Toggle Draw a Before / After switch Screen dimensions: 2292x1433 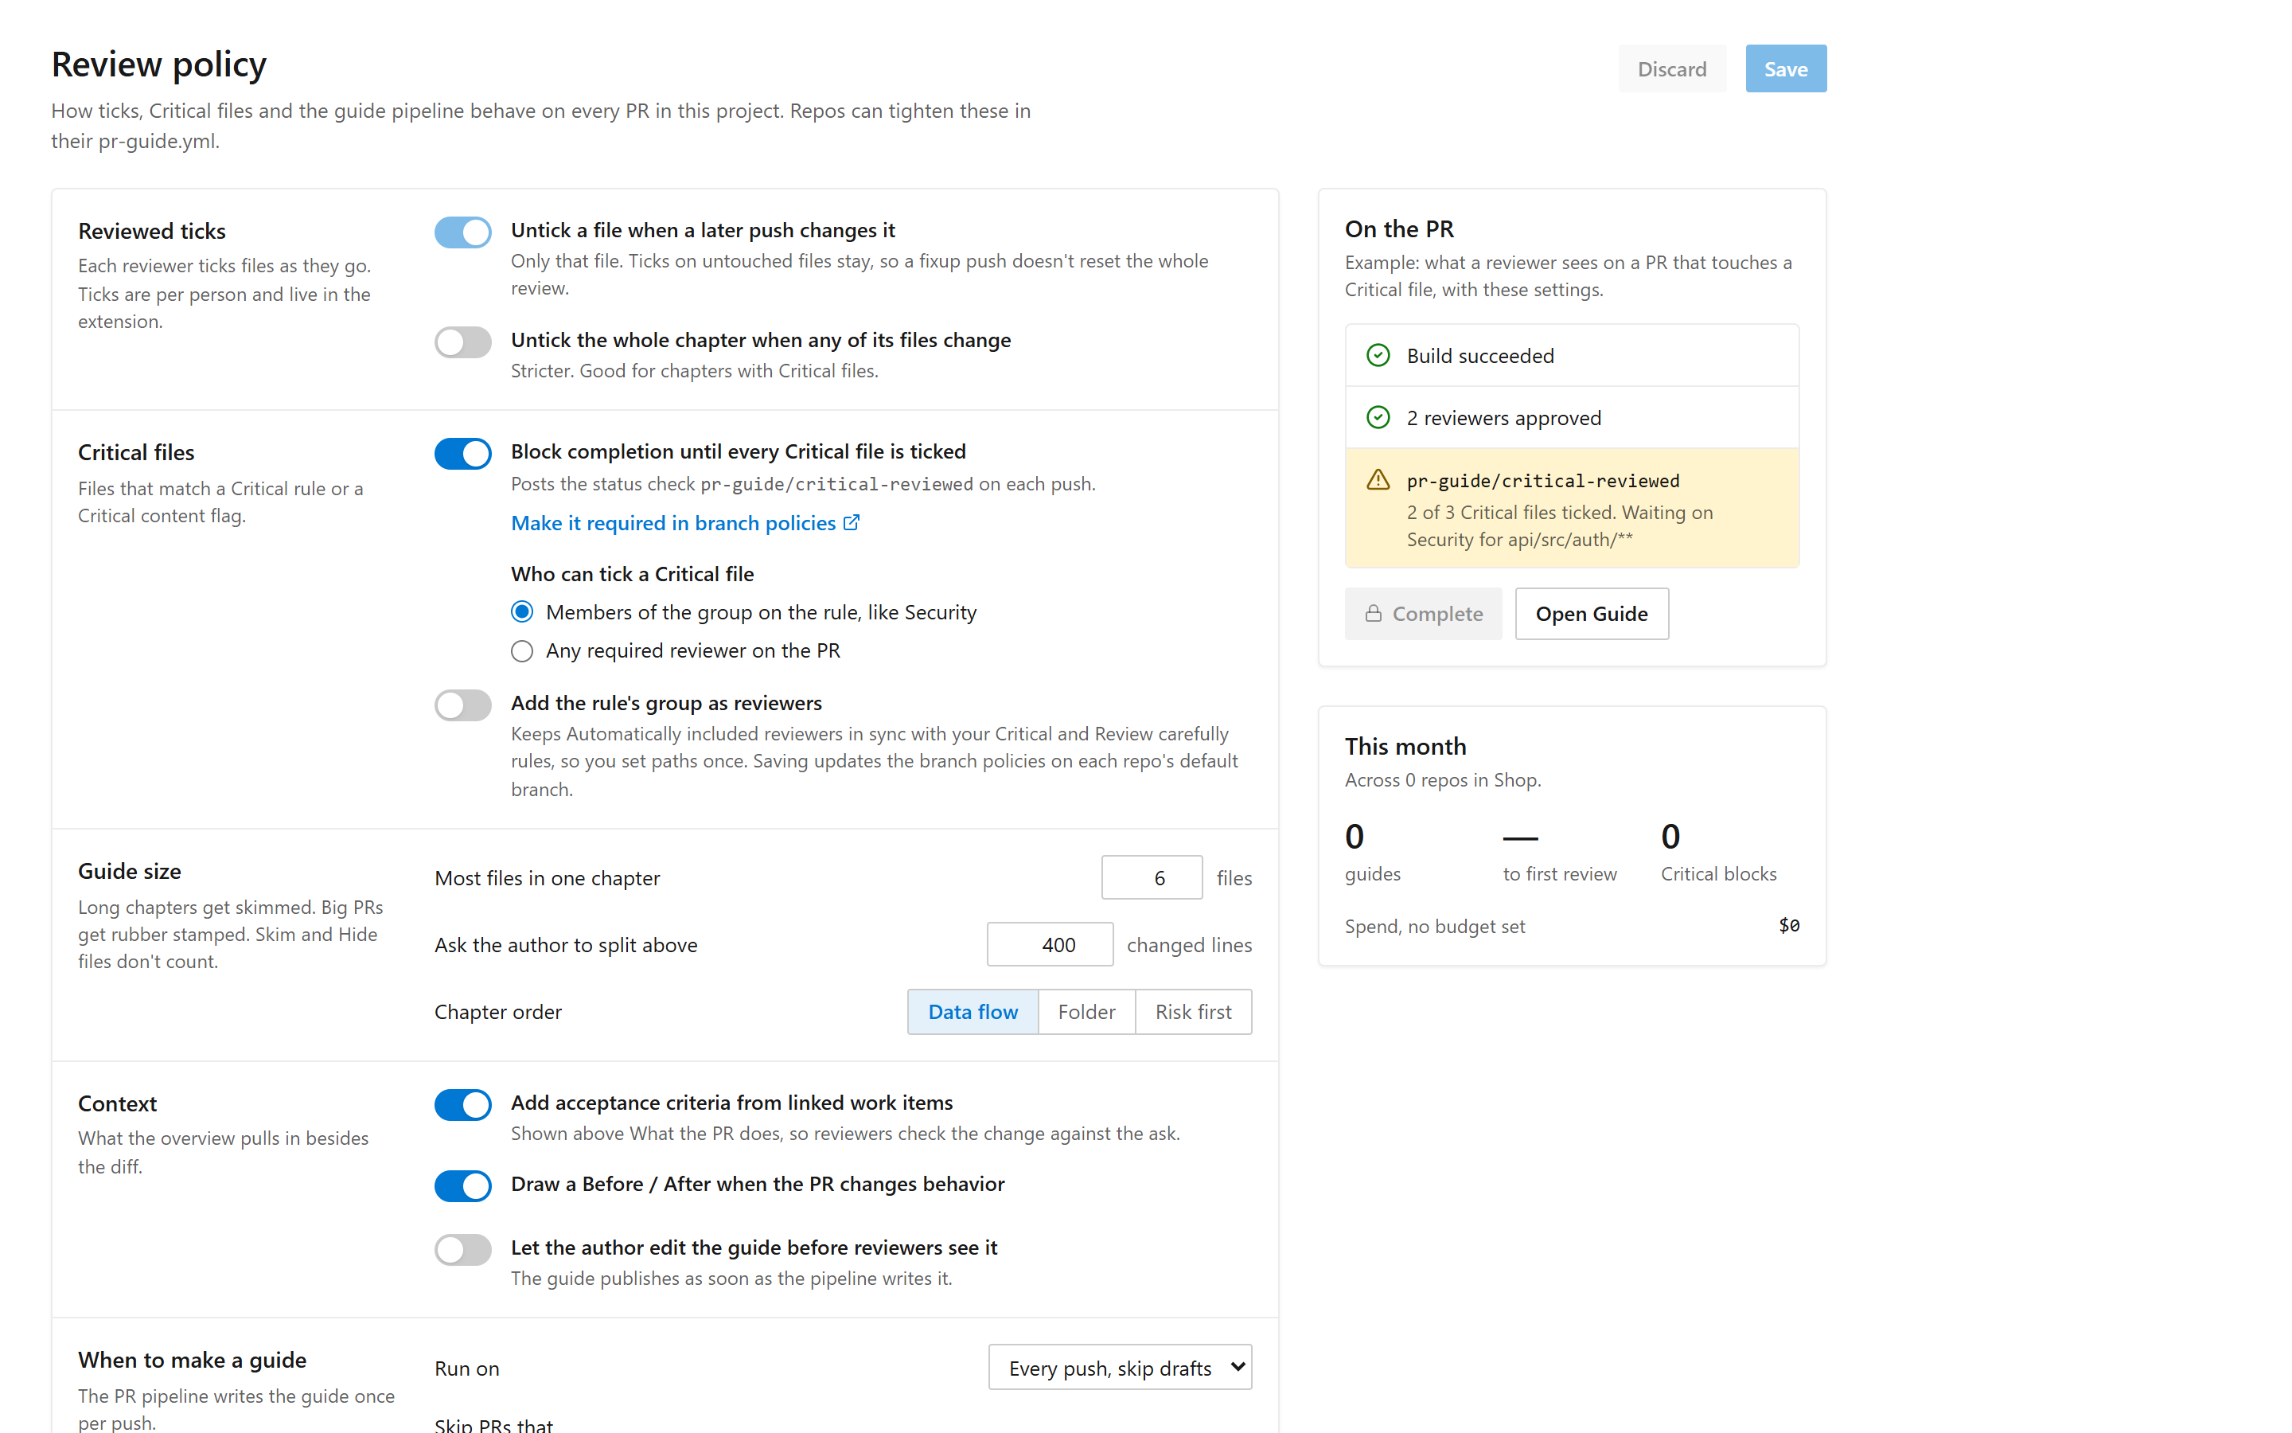pos(462,1185)
